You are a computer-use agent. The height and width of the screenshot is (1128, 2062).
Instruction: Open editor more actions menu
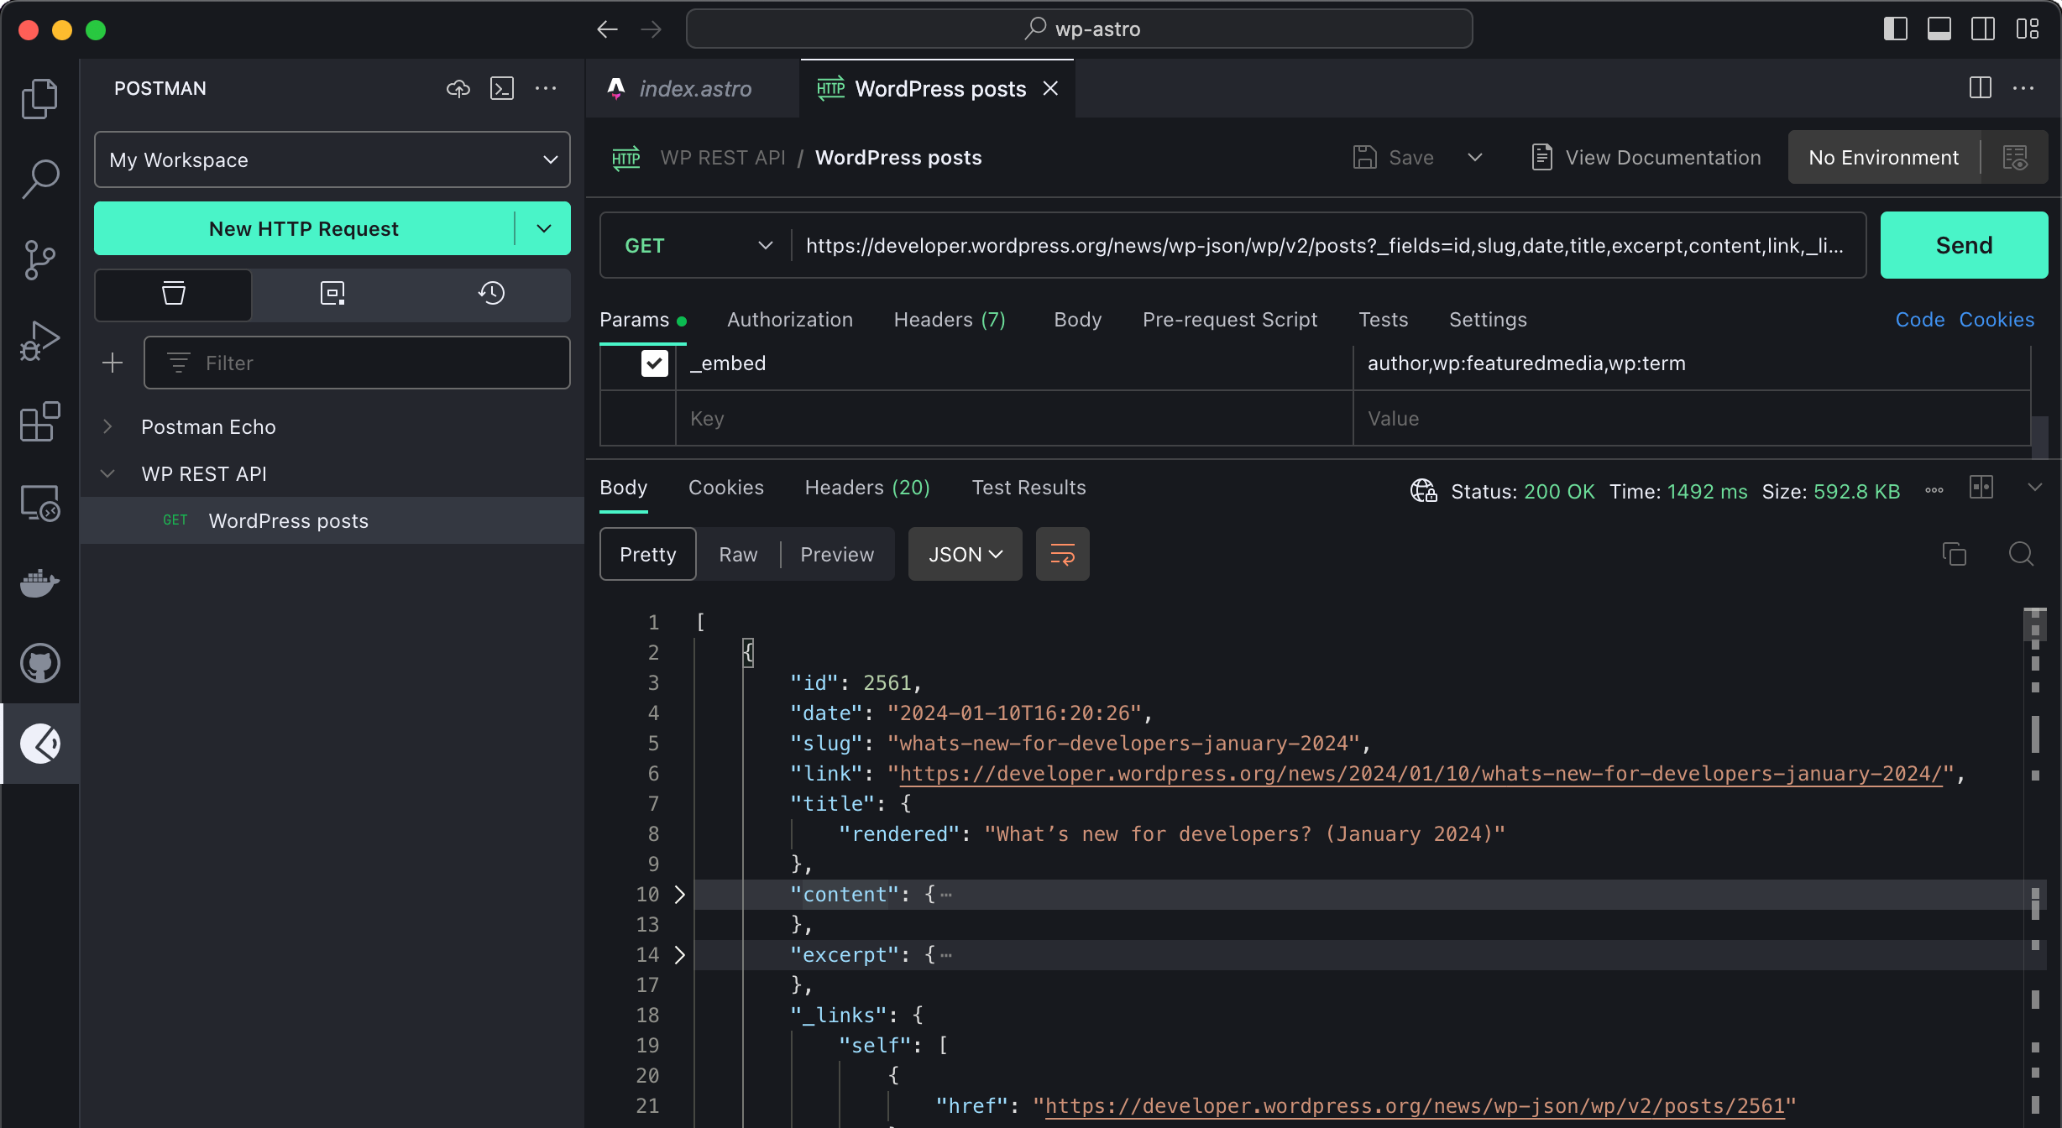tap(2023, 88)
